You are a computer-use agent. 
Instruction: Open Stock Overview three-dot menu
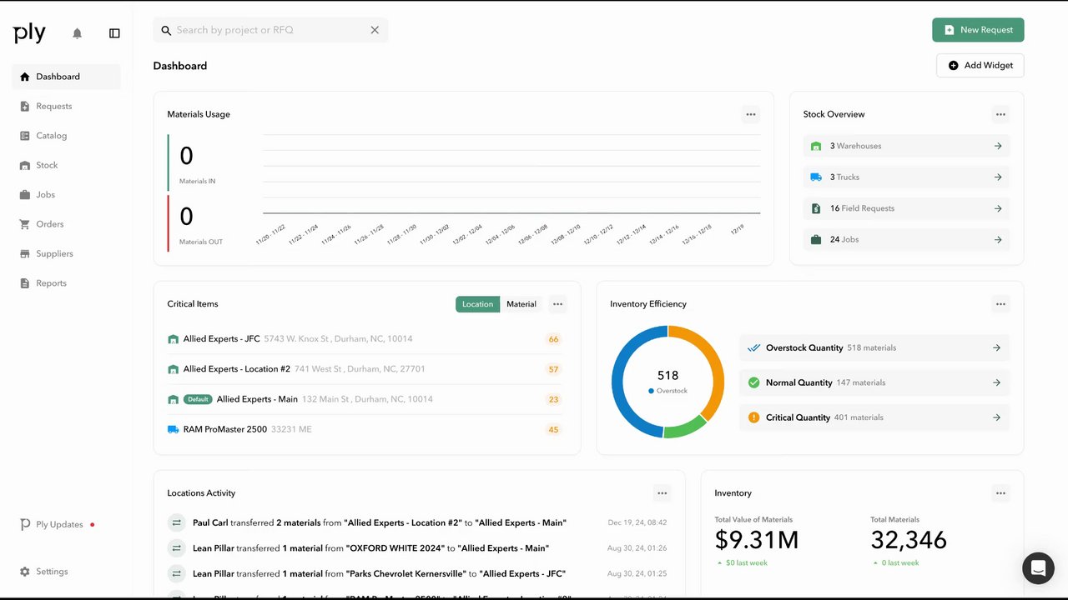coord(1000,114)
